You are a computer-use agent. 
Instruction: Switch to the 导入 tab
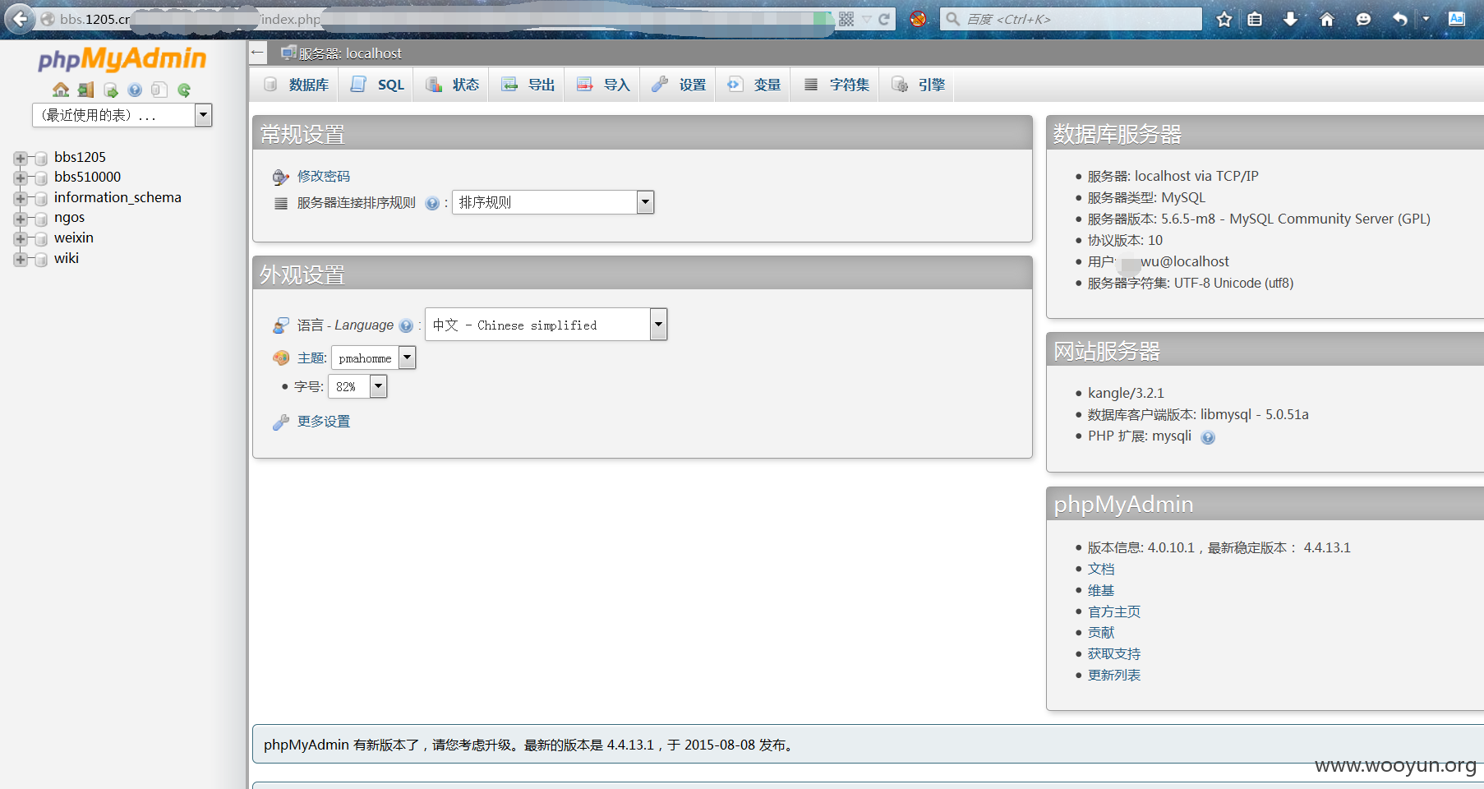(x=603, y=85)
